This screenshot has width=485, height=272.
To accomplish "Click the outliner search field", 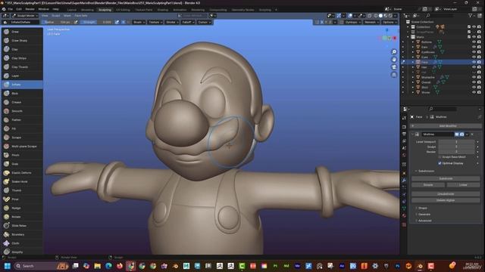I will tap(440, 15).
